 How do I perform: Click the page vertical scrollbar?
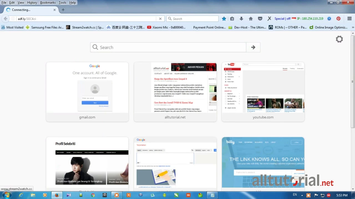click(353, 82)
